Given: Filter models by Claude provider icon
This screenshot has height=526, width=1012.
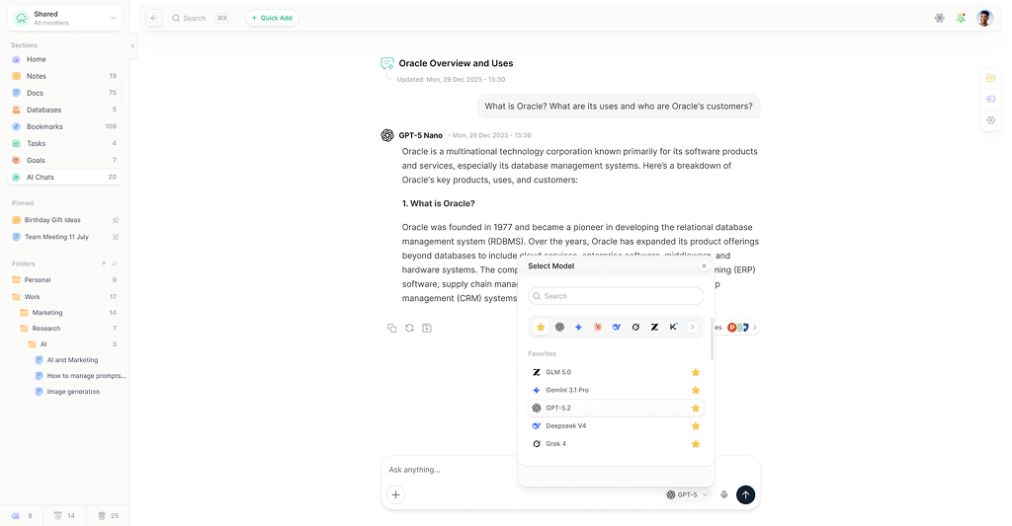Looking at the screenshot, I should point(598,328).
